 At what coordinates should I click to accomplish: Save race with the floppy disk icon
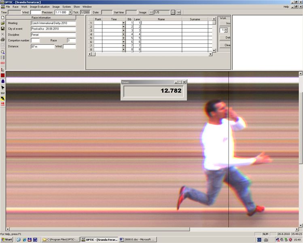click(x=3, y=29)
